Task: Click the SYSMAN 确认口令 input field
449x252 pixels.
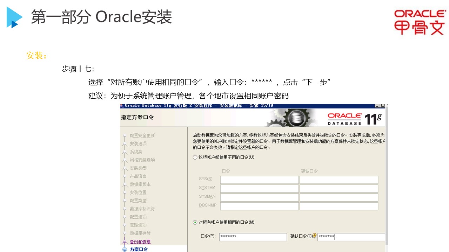Action: tap(339, 197)
